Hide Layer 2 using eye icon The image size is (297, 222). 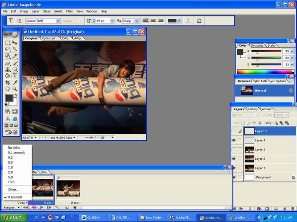(234, 159)
